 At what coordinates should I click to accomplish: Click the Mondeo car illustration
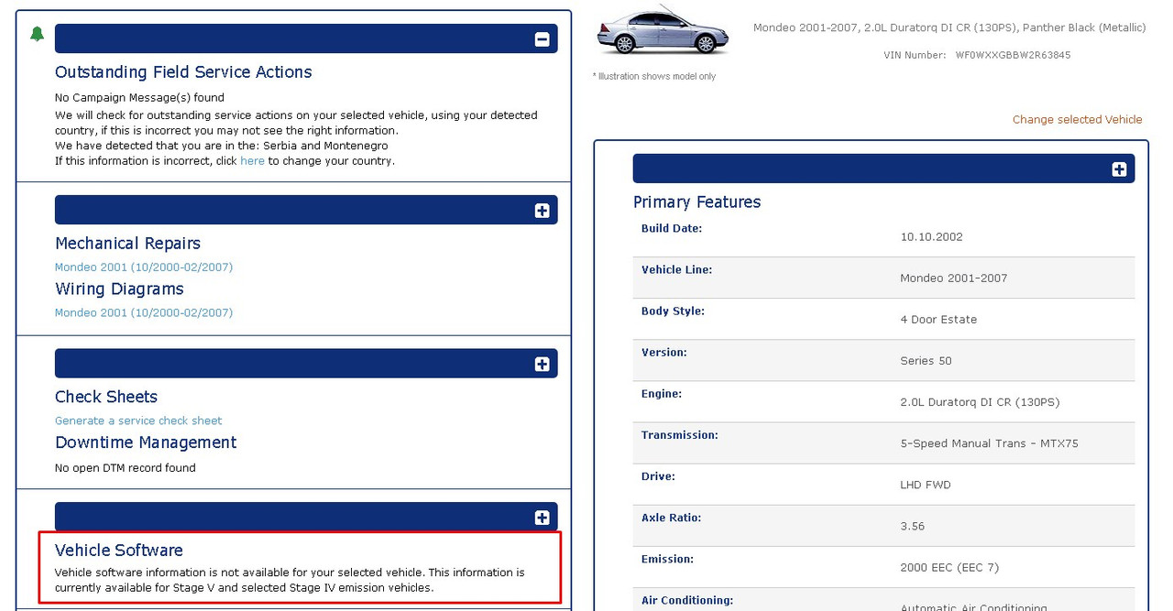pyautogui.click(x=662, y=32)
